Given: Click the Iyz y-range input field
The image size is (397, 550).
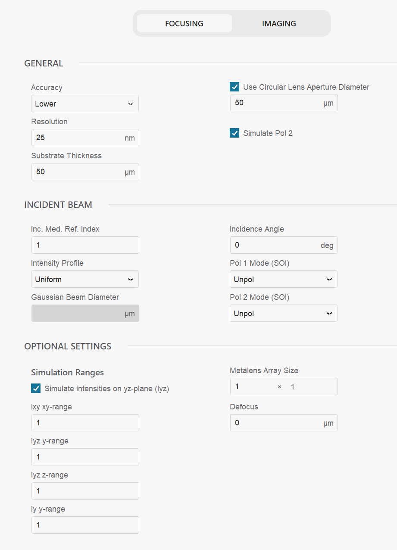Looking at the screenshot, I should 85,457.
